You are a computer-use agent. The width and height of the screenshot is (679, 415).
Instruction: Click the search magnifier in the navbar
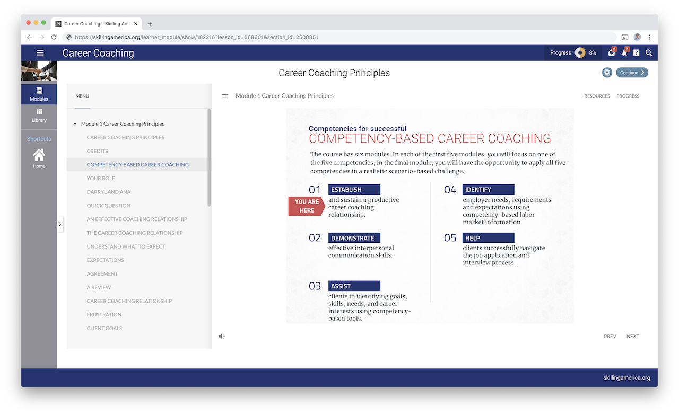click(x=648, y=52)
